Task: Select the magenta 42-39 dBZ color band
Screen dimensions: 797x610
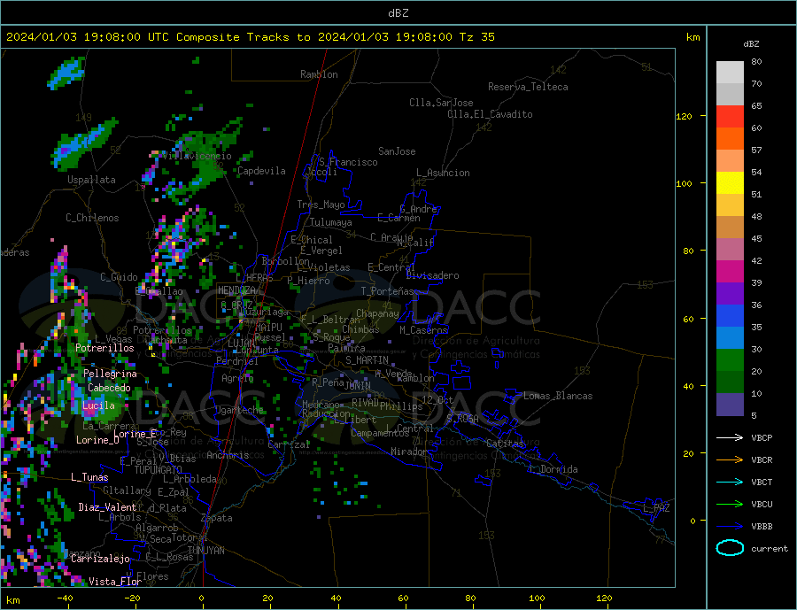Action: tap(730, 272)
